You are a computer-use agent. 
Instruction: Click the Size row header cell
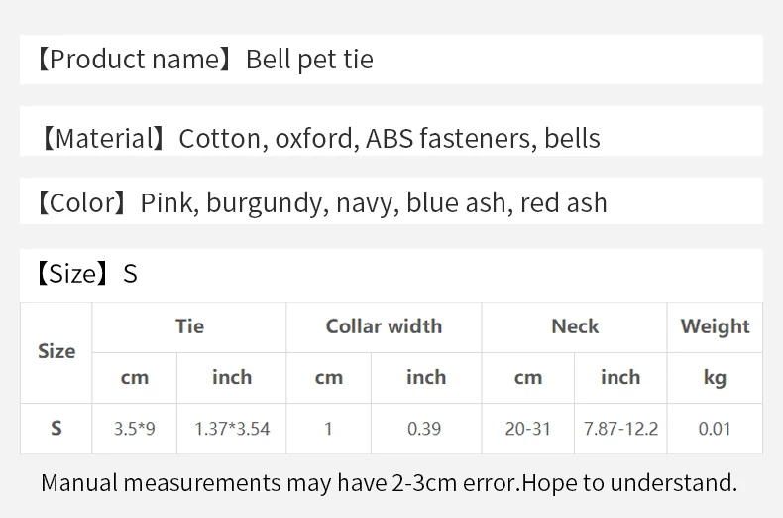point(56,352)
